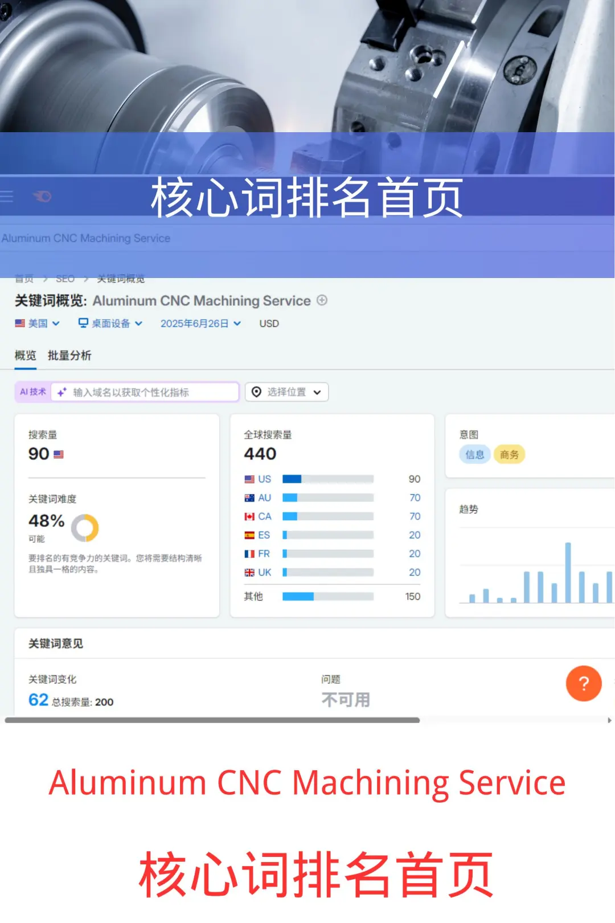Image resolution: width=615 pixels, height=923 pixels.
Task: Click 关键词概览 breadcrumb item
Action: [121, 279]
